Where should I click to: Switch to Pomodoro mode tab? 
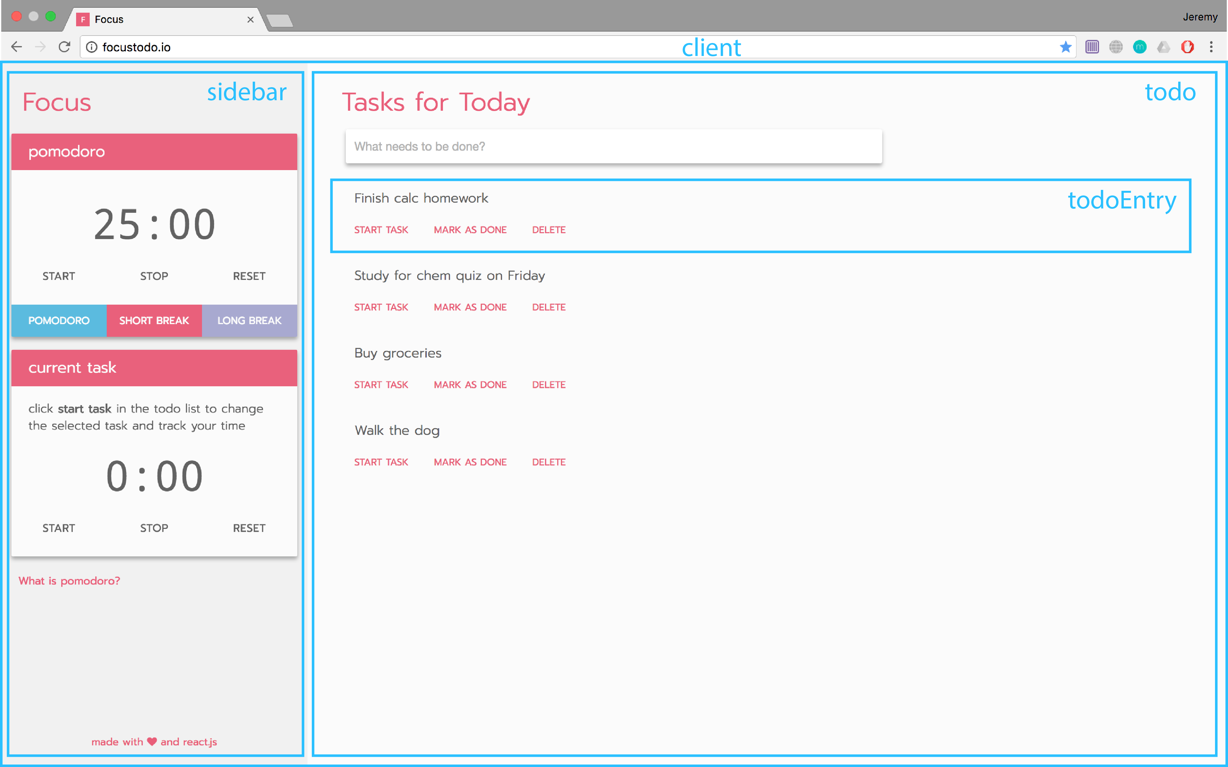pyautogui.click(x=59, y=321)
